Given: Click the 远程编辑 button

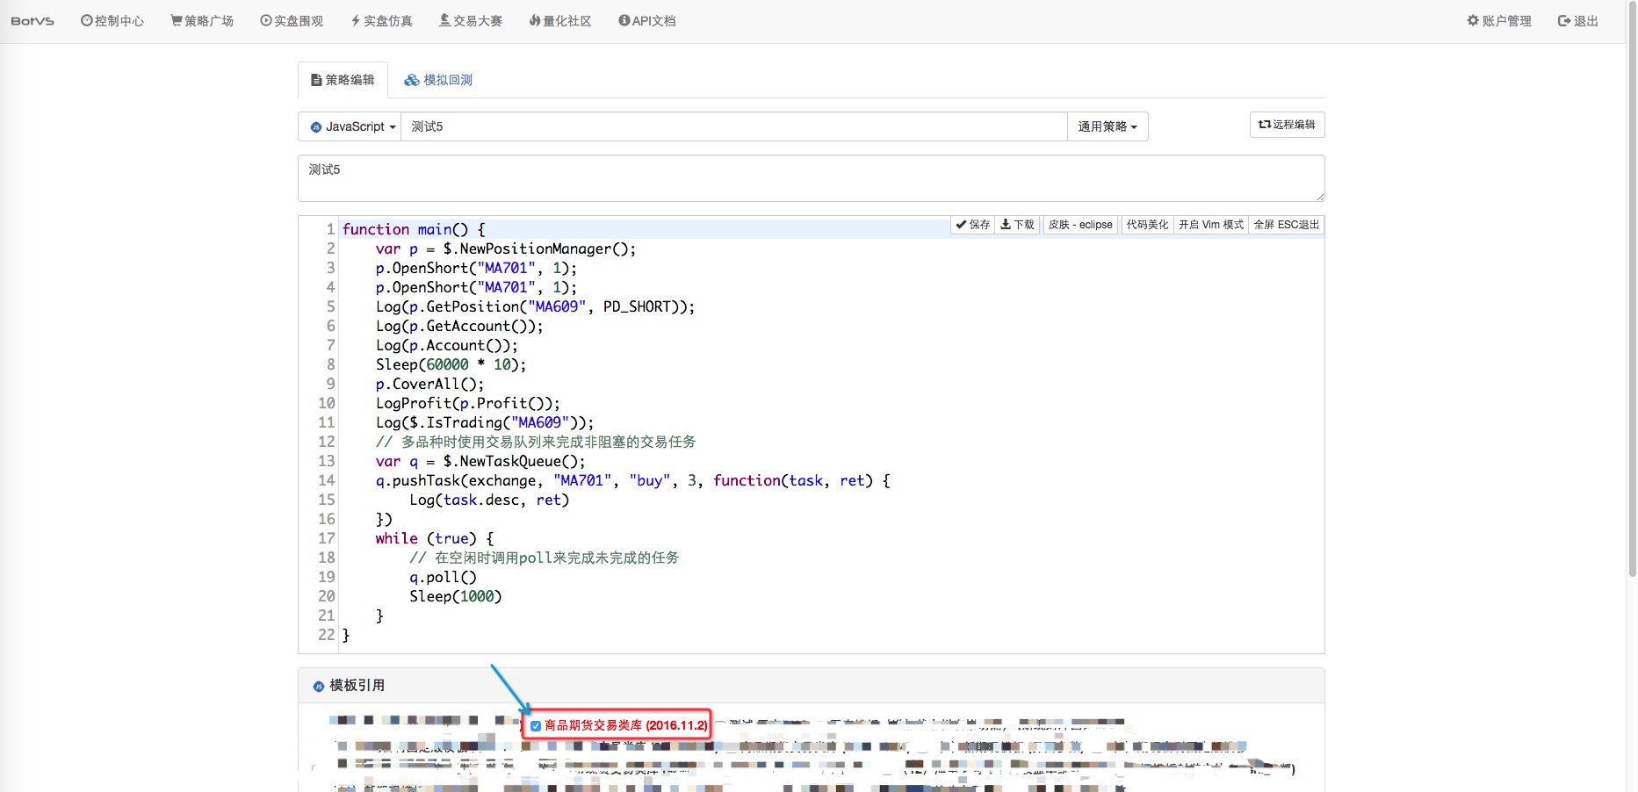Looking at the screenshot, I should click(1287, 125).
